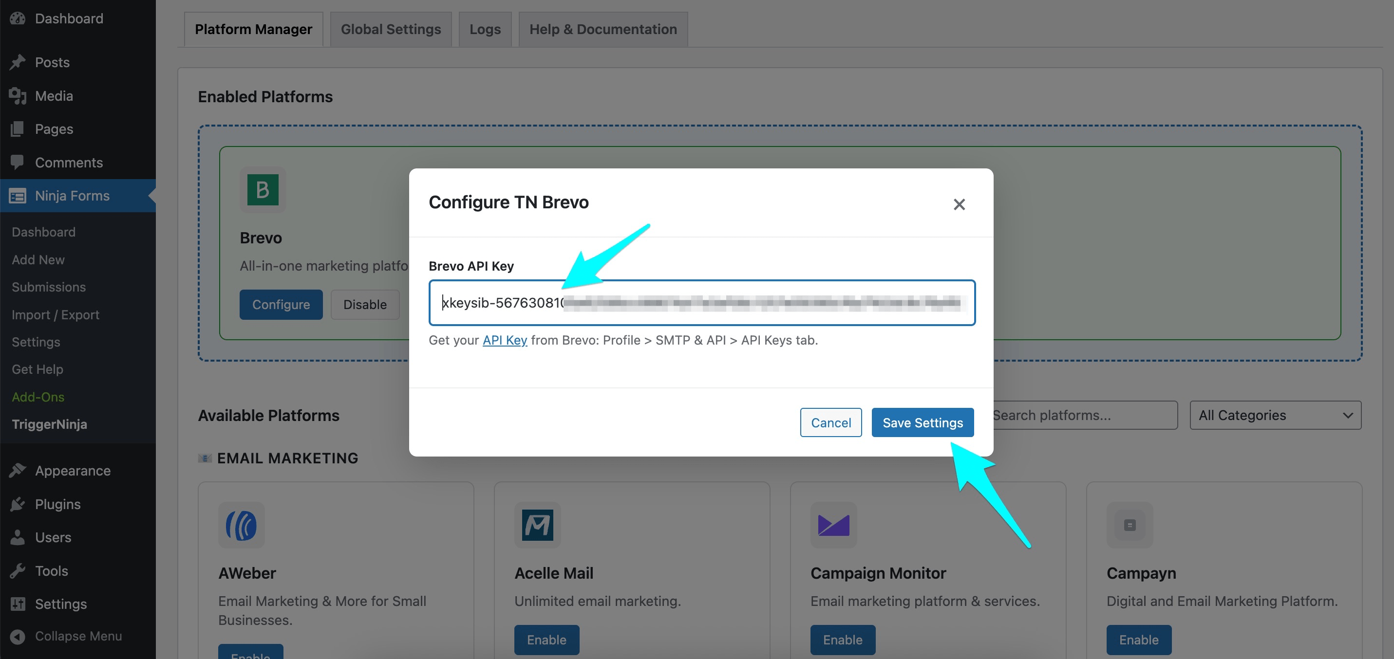Open Plugins in the sidebar
Viewport: 1394px width, 659px height.
(57, 504)
